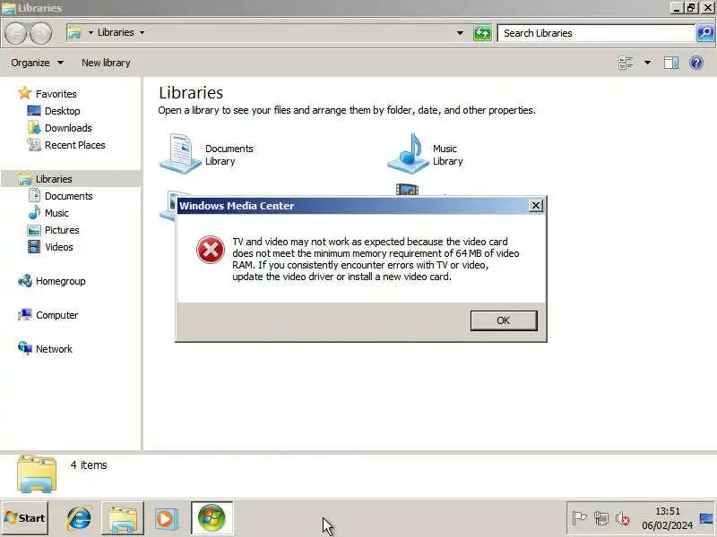
Task: Focus the Search Libraries field
Action: click(x=596, y=33)
